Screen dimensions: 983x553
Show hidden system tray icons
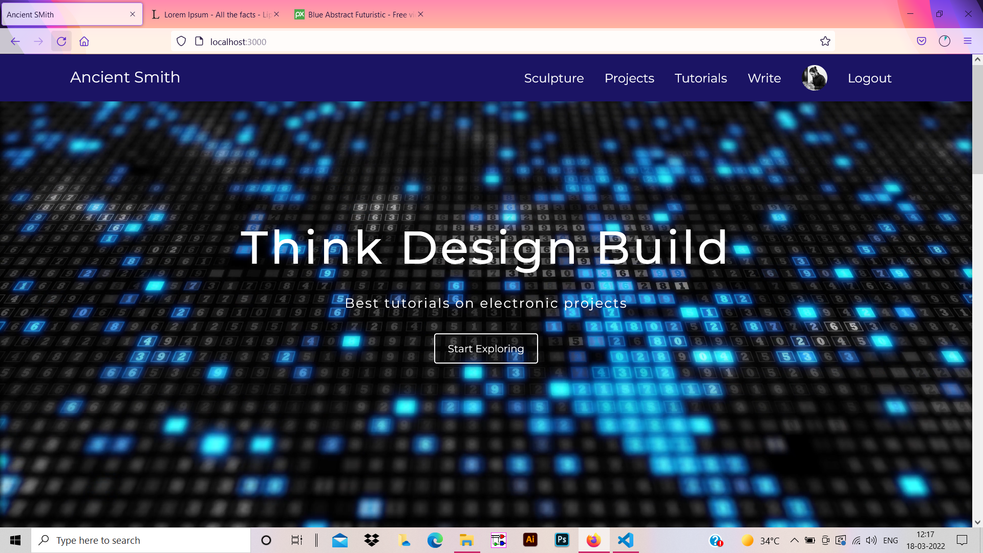coord(794,540)
